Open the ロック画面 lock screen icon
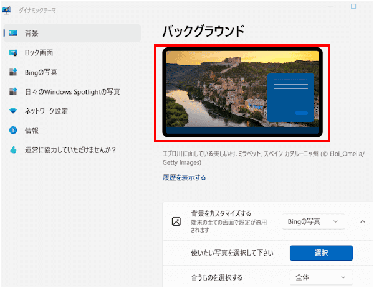Viewport: 374px width, 288px height. coord(13,53)
